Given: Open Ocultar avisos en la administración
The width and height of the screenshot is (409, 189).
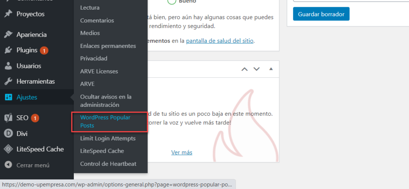Looking at the screenshot, I should [106, 101].
